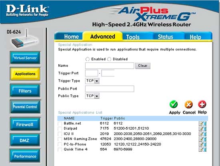Delete the Quick Time 4 entry icon
This screenshot has height=166, width=220.
coord(205,149)
